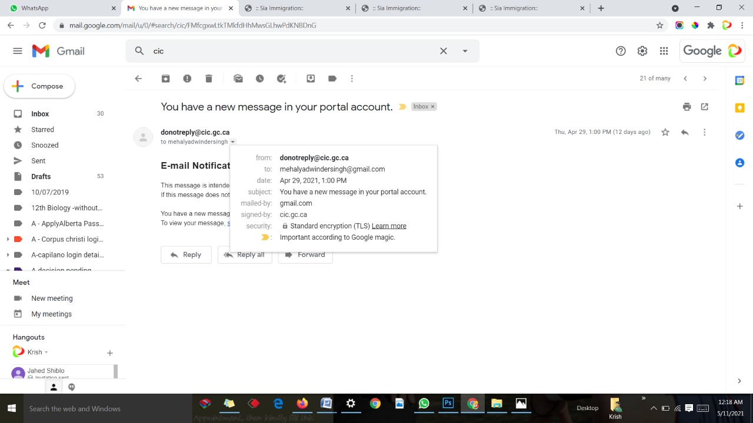The image size is (753, 423).
Task: Delete this email with trash icon
Action: pyautogui.click(x=209, y=78)
